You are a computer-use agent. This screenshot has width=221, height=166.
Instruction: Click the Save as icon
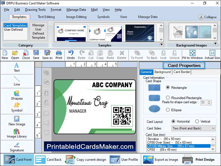point(47,55)
